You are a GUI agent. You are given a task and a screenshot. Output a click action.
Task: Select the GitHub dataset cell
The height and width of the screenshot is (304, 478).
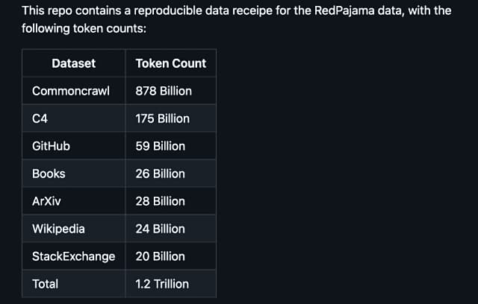pos(51,146)
